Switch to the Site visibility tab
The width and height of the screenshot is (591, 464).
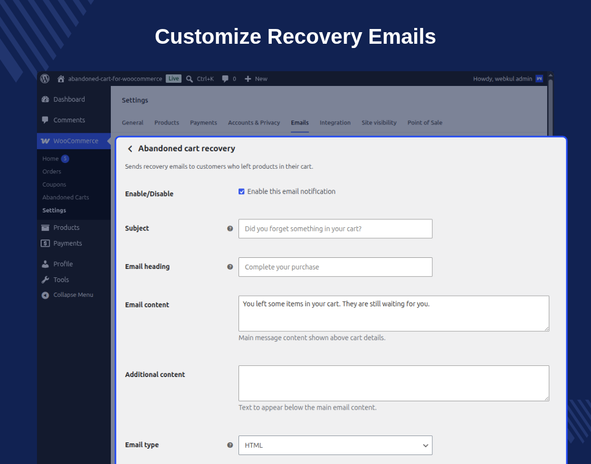pyautogui.click(x=379, y=123)
